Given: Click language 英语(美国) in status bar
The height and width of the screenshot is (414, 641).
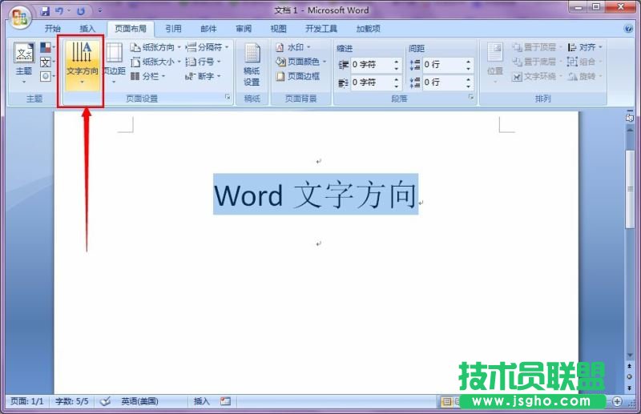Looking at the screenshot, I should tap(139, 401).
